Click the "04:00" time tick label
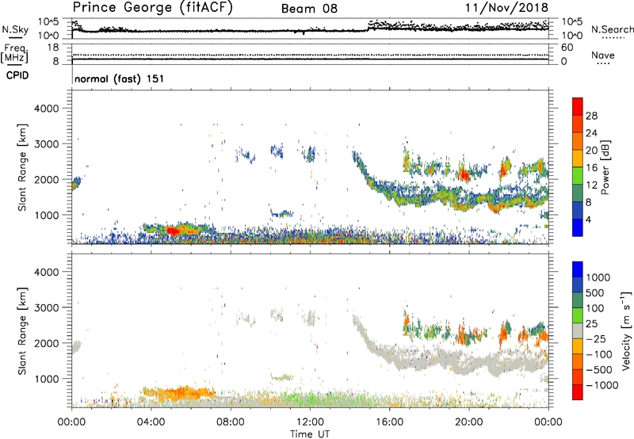The image size is (634, 439). point(151,422)
